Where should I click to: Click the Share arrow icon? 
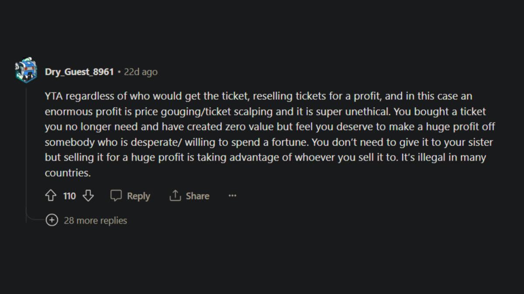(x=175, y=196)
